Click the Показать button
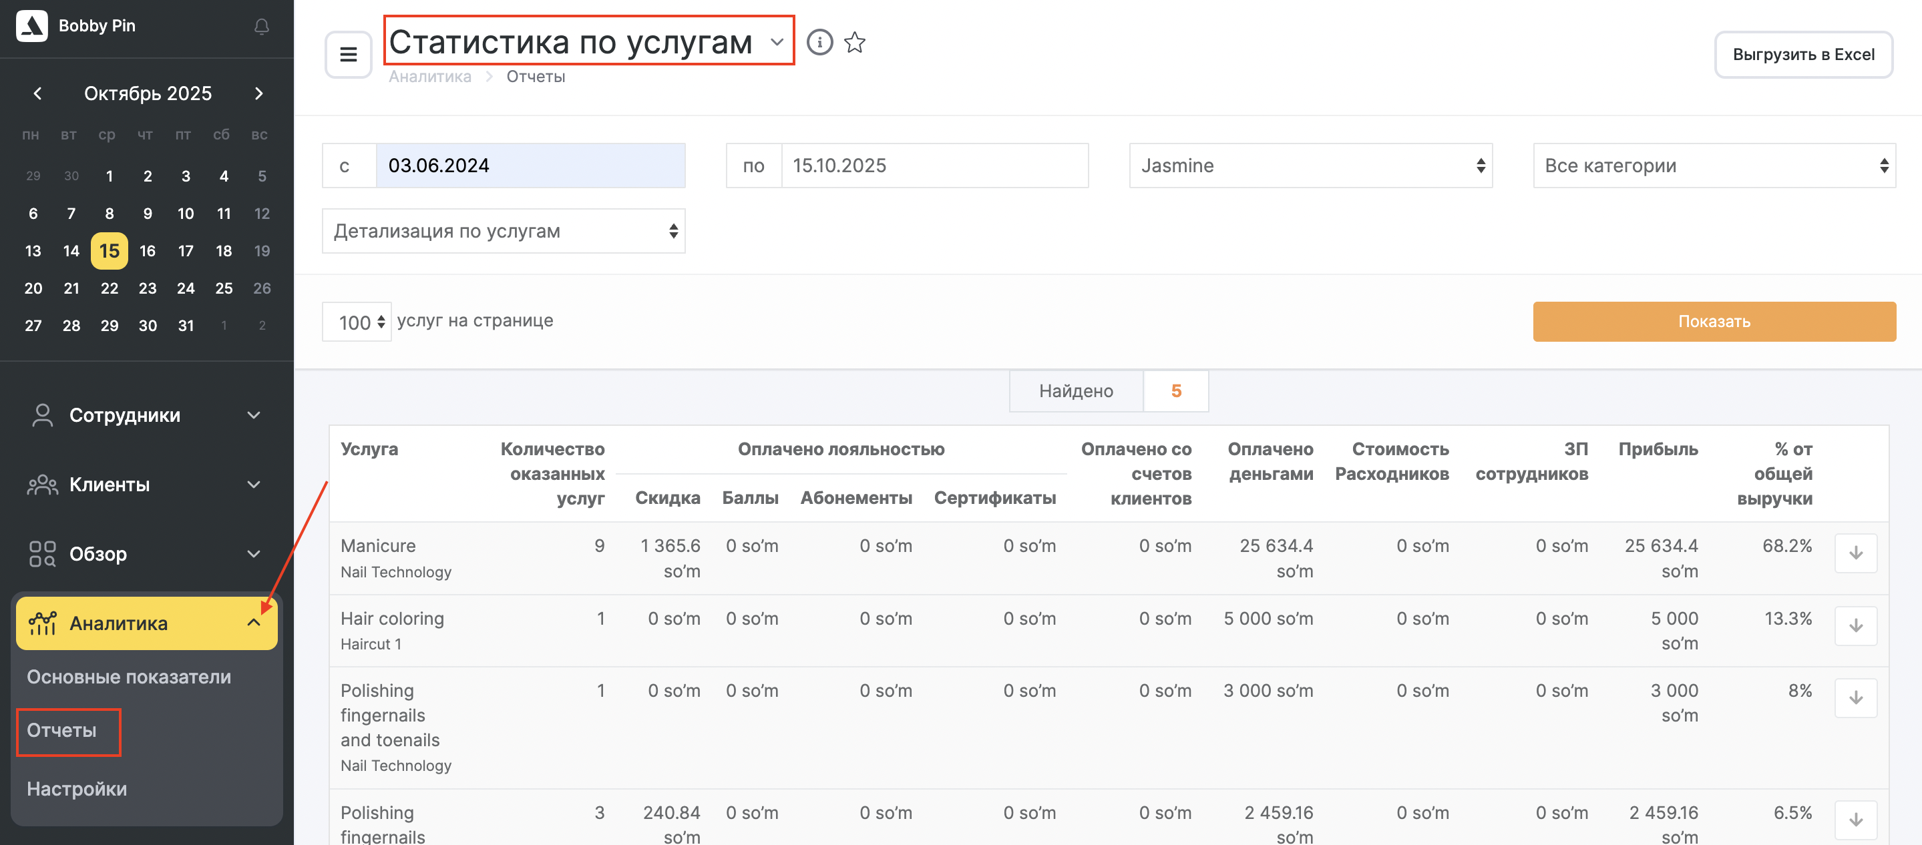This screenshot has width=1922, height=845. coord(1713,322)
